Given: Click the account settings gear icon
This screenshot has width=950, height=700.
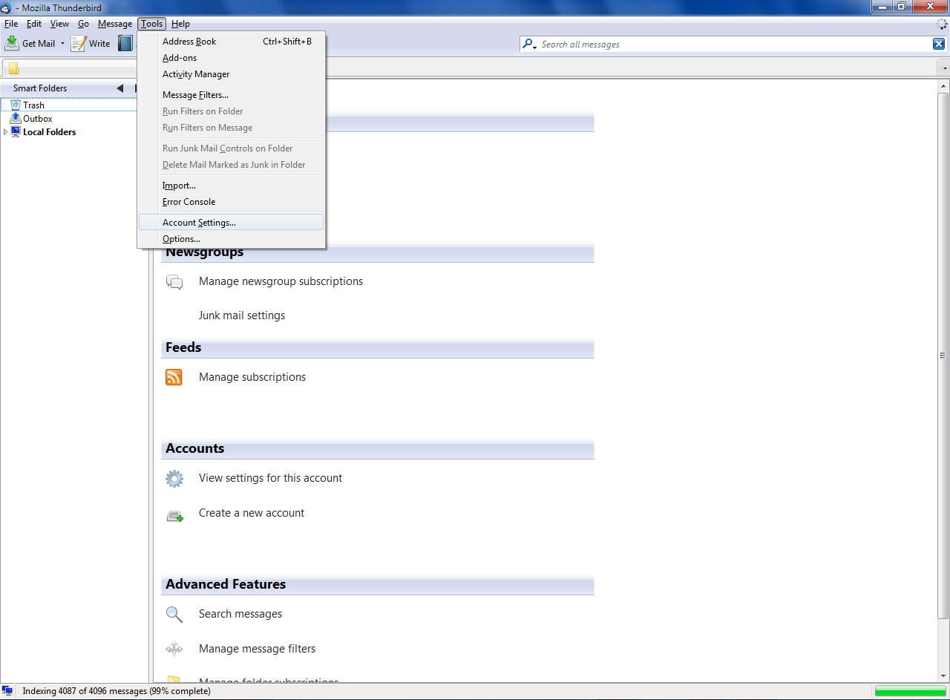Looking at the screenshot, I should [174, 479].
